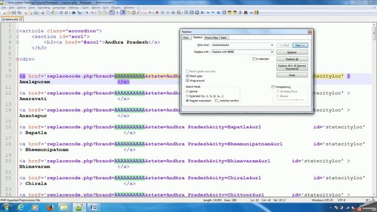Click the Notepad++ taskbar icon
377x212 pixels.
[x=79, y=207]
